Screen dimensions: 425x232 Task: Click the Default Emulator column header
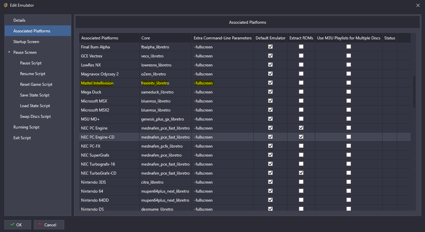pyautogui.click(x=270, y=38)
